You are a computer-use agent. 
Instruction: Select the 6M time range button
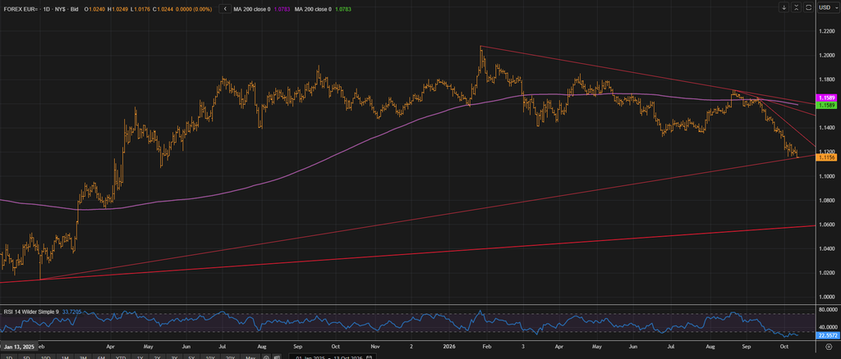click(x=101, y=357)
